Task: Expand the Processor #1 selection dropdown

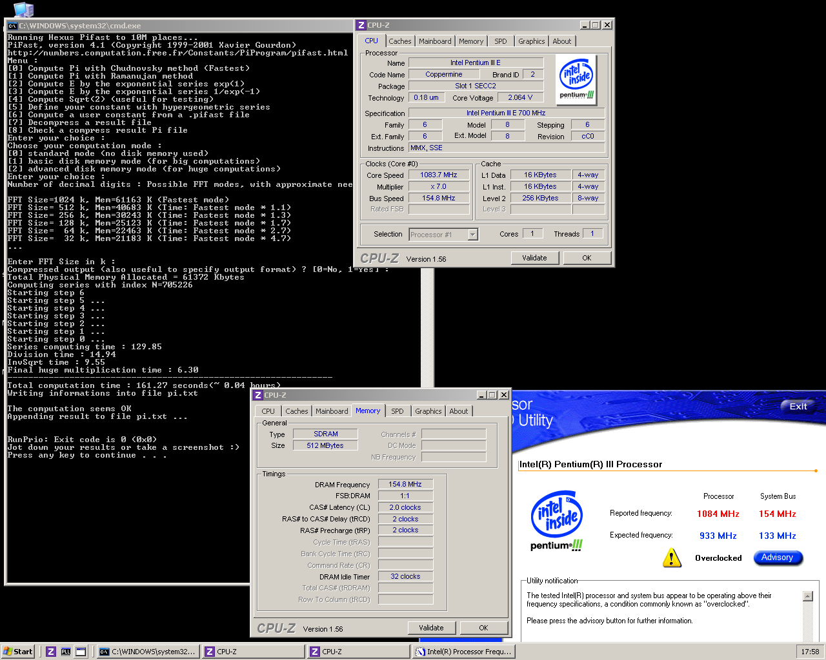Action: click(x=473, y=235)
